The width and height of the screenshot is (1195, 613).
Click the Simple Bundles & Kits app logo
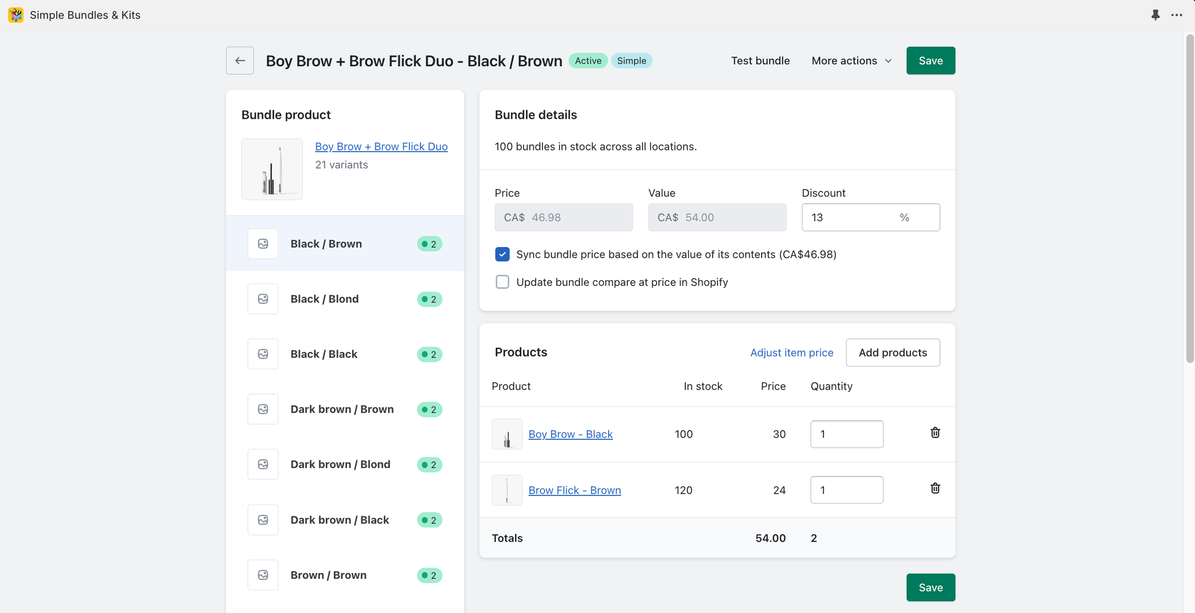[x=16, y=15]
